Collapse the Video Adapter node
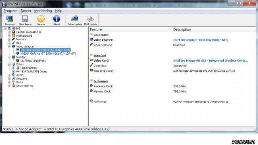Image resolution: width=258 pixels, height=145 pixels. pyautogui.click(x=9, y=46)
